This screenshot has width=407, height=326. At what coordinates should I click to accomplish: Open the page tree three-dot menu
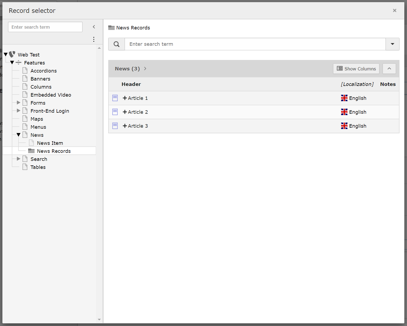click(94, 39)
